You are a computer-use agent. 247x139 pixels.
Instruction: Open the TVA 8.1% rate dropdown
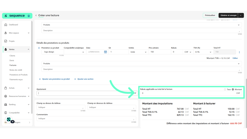click(203, 52)
